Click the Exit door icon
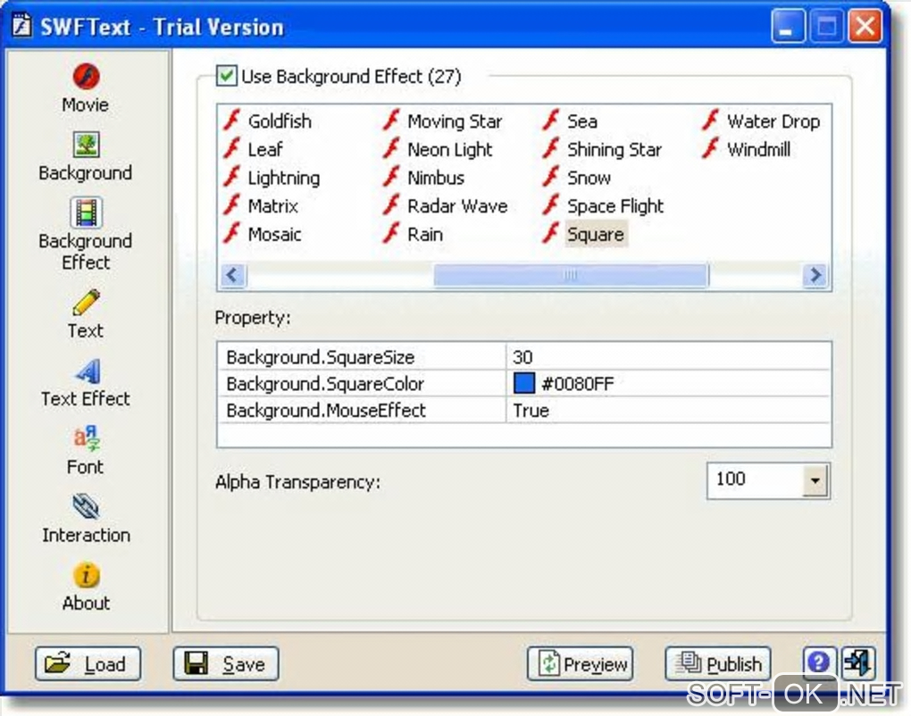Viewport: 911px width, 716px height. click(857, 662)
